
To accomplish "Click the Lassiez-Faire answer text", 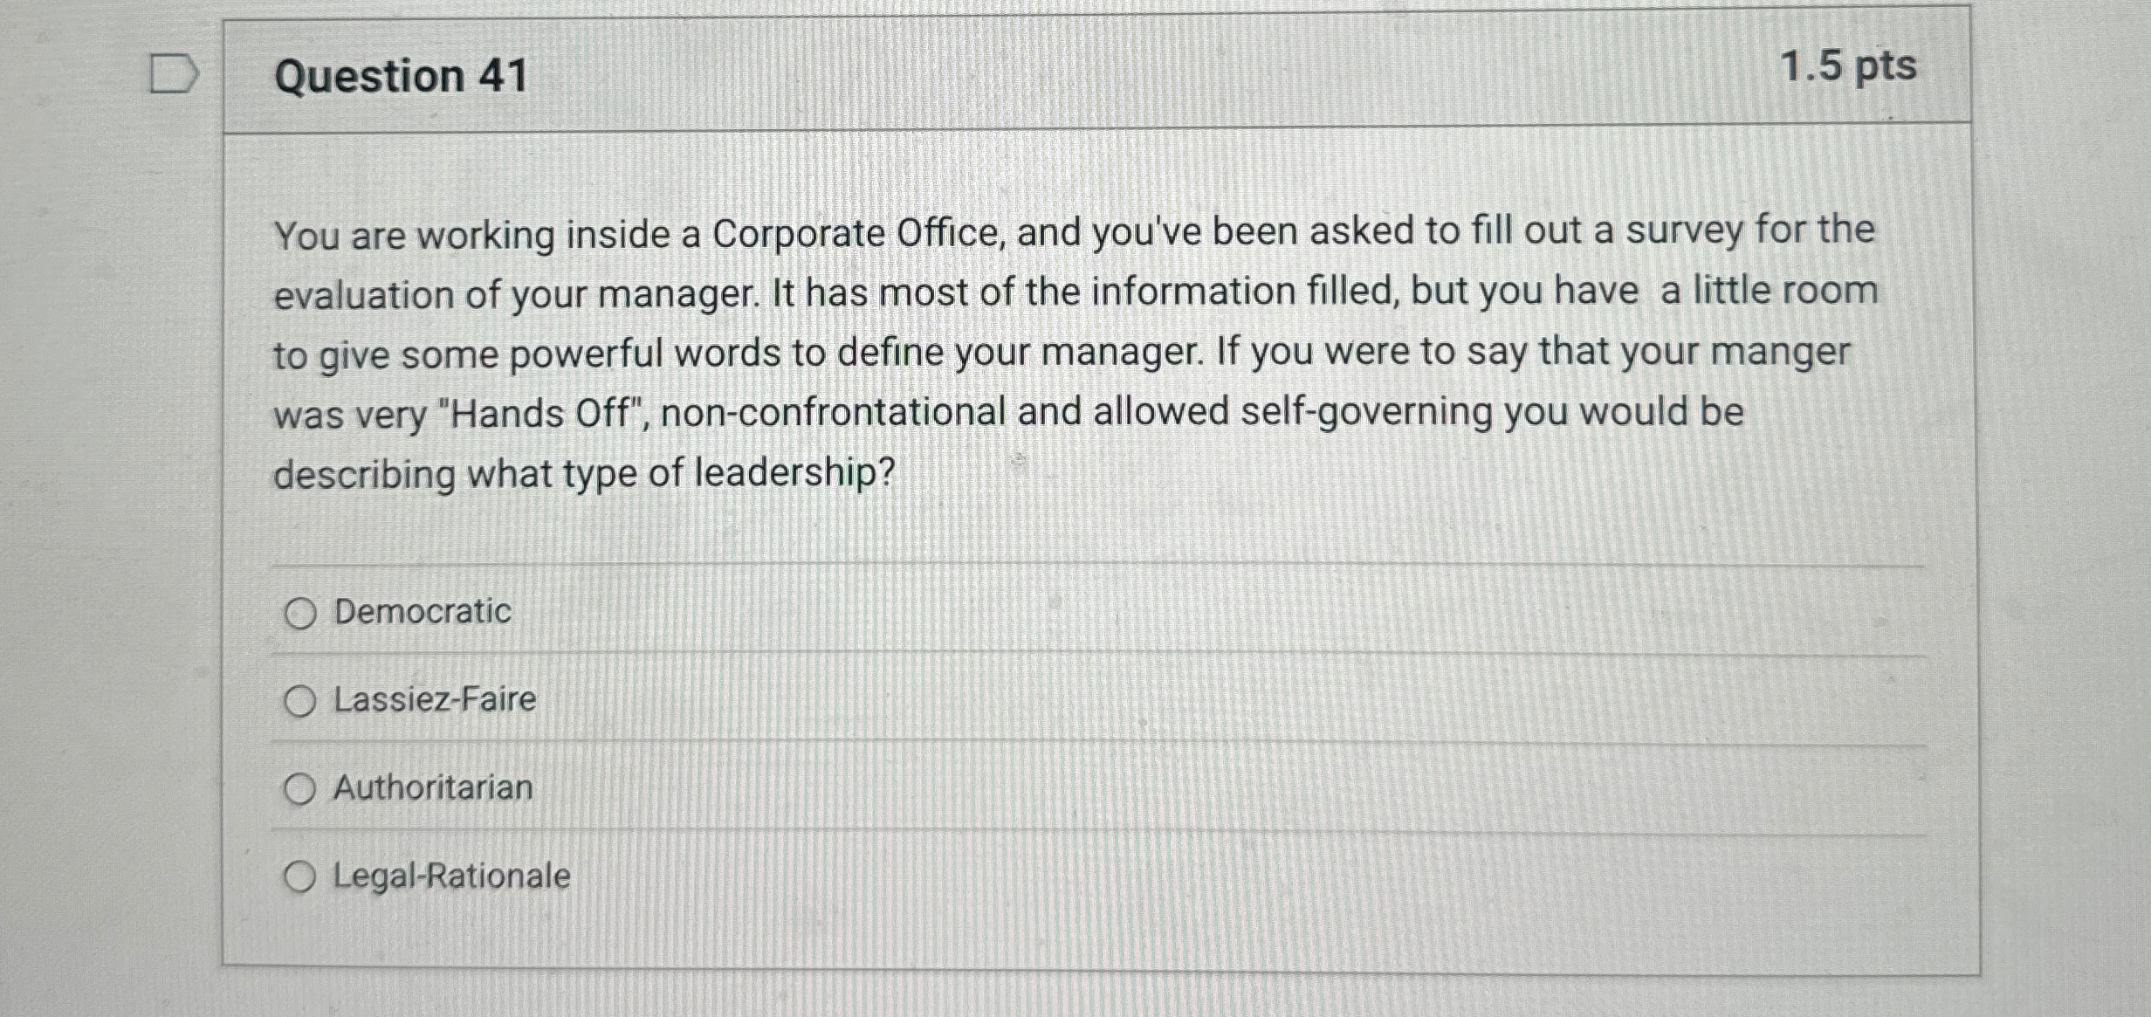I will [434, 700].
